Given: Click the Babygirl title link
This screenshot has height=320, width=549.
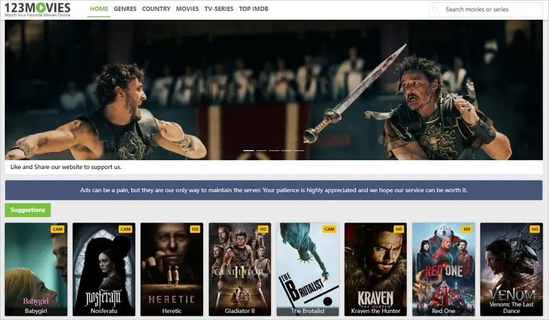Looking at the screenshot, I should click(36, 311).
